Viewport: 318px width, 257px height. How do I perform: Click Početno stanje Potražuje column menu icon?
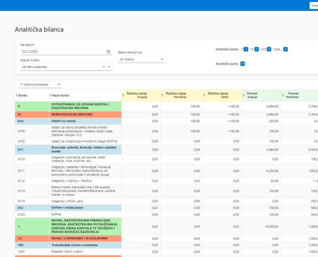click(x=163, y=95)
